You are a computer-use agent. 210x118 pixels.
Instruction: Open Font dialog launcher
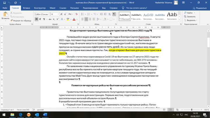[x=78, y=24]
